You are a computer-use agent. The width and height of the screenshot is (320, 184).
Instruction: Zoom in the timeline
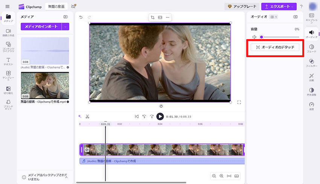point(221,176)
